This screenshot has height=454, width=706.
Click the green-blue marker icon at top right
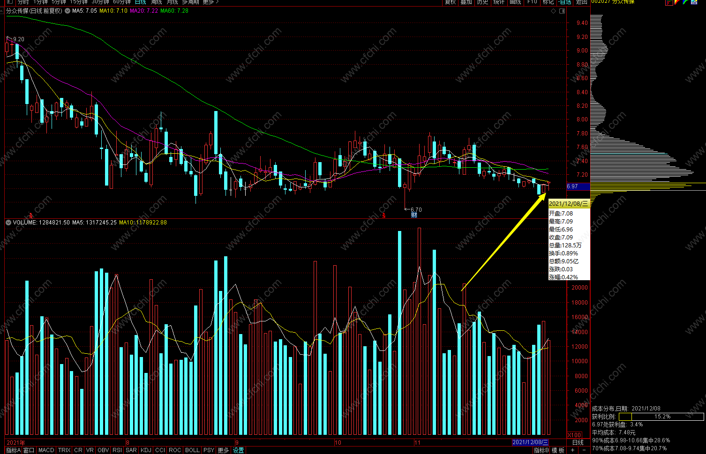685,2
